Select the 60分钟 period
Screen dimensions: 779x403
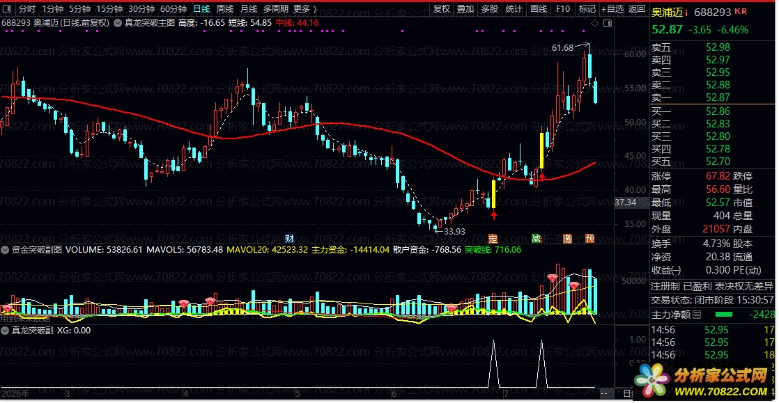(173, 9)
